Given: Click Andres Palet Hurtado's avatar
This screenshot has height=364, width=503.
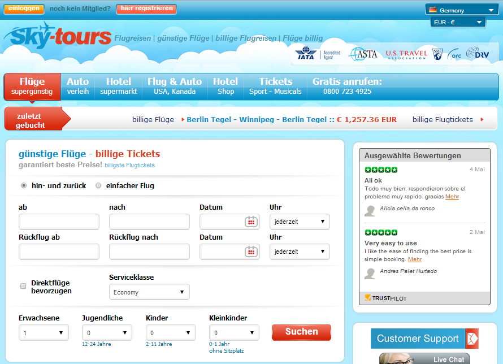Looking at the screenshot, I should click(370, 274).
